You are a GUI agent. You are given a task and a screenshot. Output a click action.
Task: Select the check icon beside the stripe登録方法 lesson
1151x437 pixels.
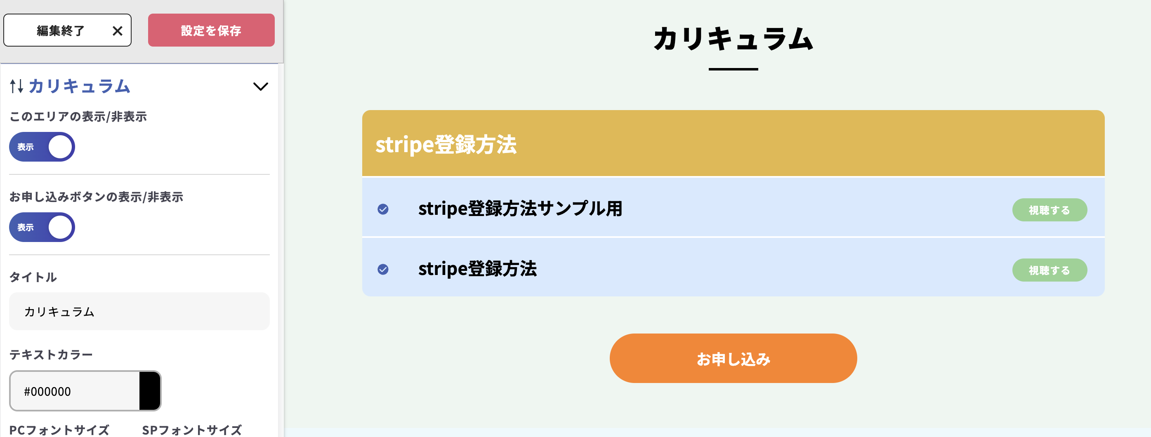pos(383,269)
